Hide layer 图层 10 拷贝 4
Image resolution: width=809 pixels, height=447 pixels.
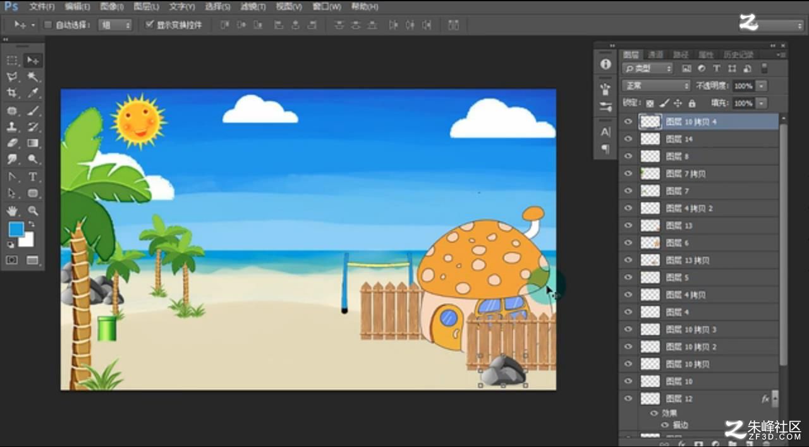628,121
